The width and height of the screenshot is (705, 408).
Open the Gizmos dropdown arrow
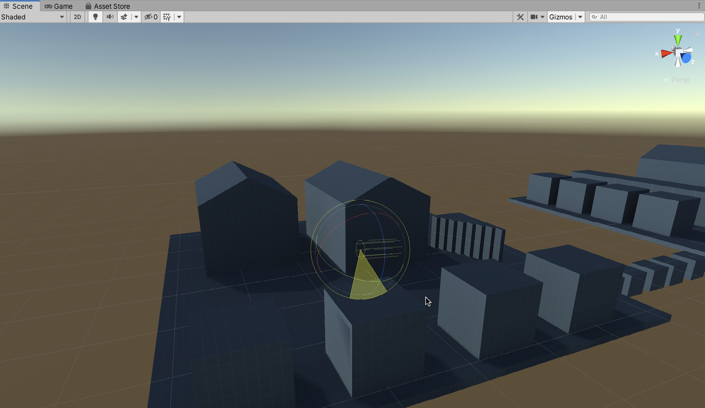coord(580,17)
